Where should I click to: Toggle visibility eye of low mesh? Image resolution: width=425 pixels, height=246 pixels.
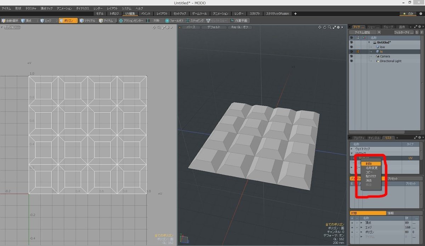click(x=351, y=47)
